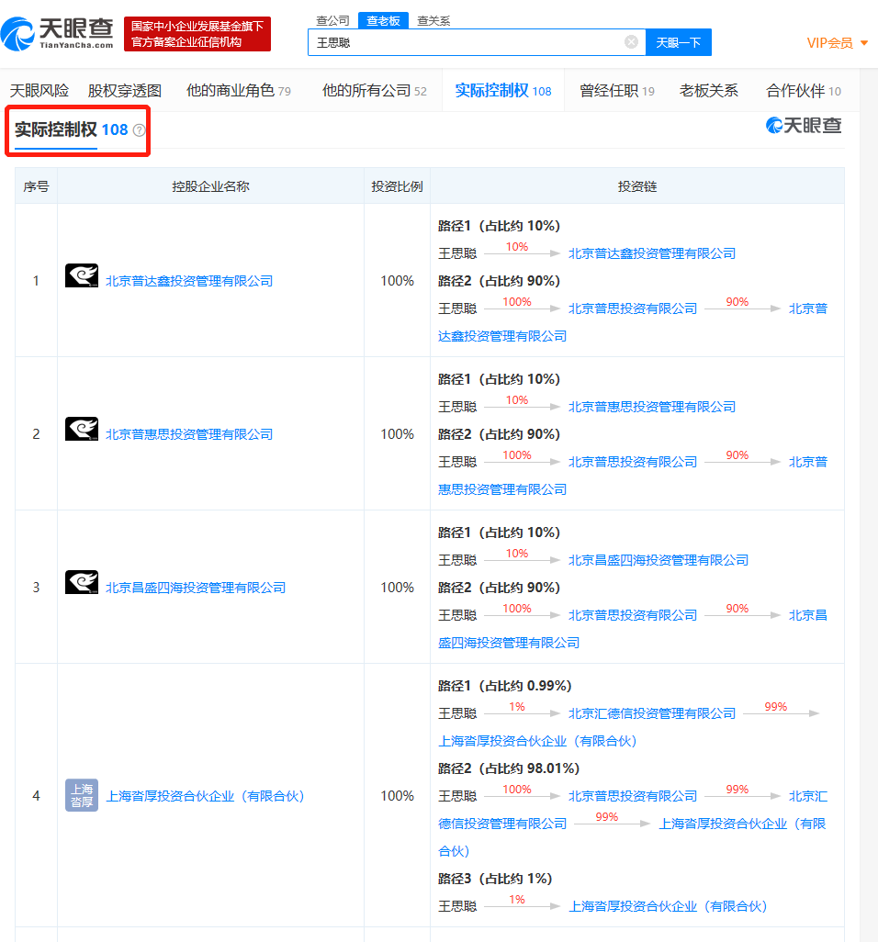This screenshot has width=878, height=942.
Task: Click the 100% ratio in row 1
Action: pyautogui.click(x=398, y=281)
